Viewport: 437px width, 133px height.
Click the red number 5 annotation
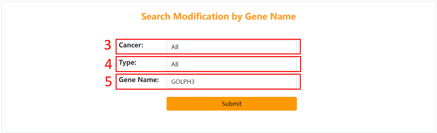pos(108,81)
